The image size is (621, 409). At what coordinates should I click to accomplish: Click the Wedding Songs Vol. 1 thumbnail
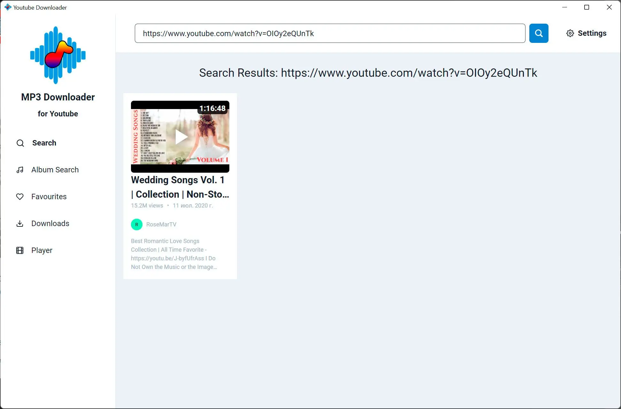coord(180,136)
